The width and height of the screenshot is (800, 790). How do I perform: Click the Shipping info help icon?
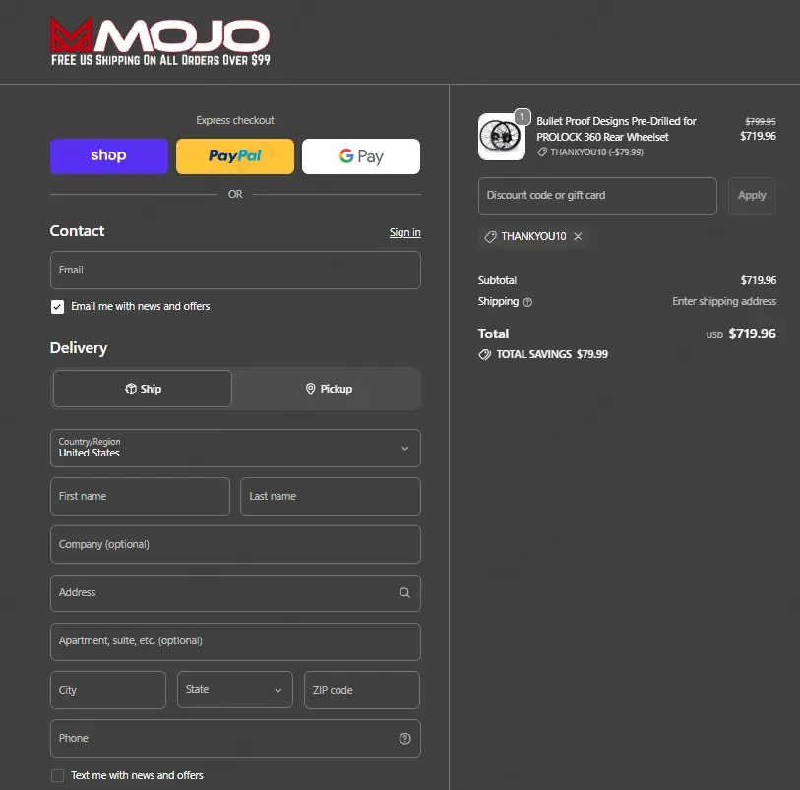coord(528,302)
